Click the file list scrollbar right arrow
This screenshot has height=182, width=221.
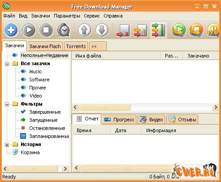tap(216, 107)
